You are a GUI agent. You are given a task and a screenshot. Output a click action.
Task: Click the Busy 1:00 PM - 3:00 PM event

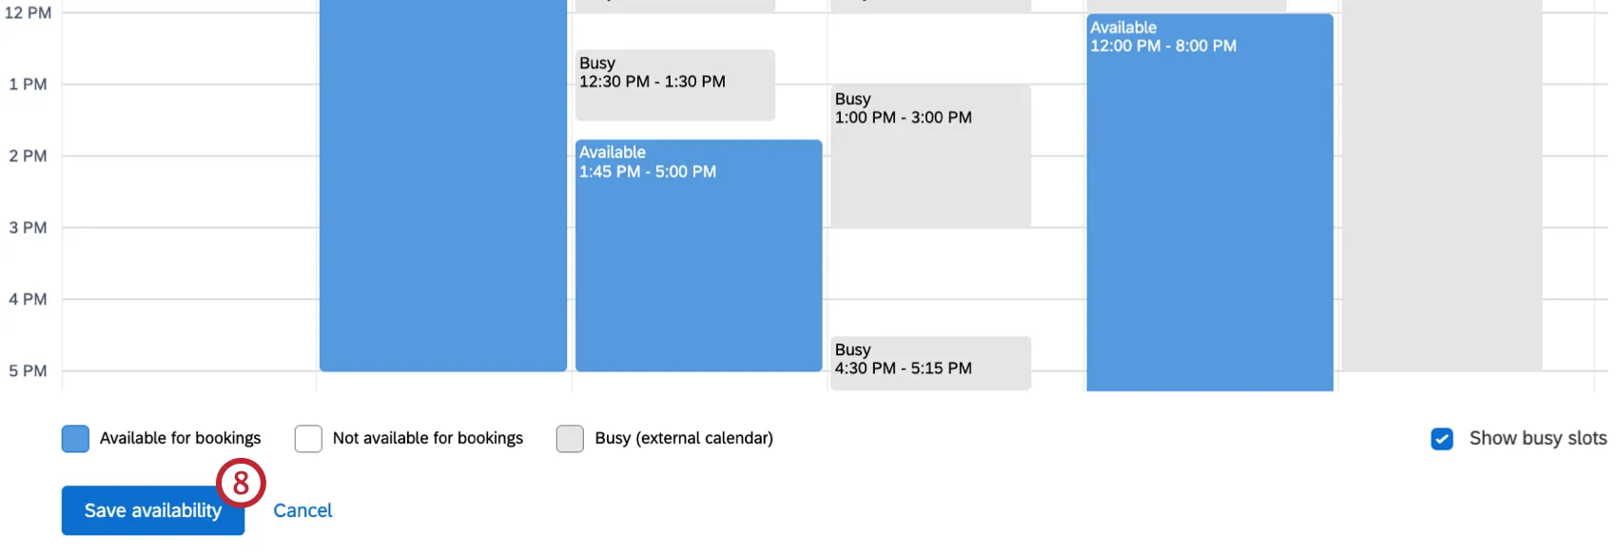pos(930,155)
